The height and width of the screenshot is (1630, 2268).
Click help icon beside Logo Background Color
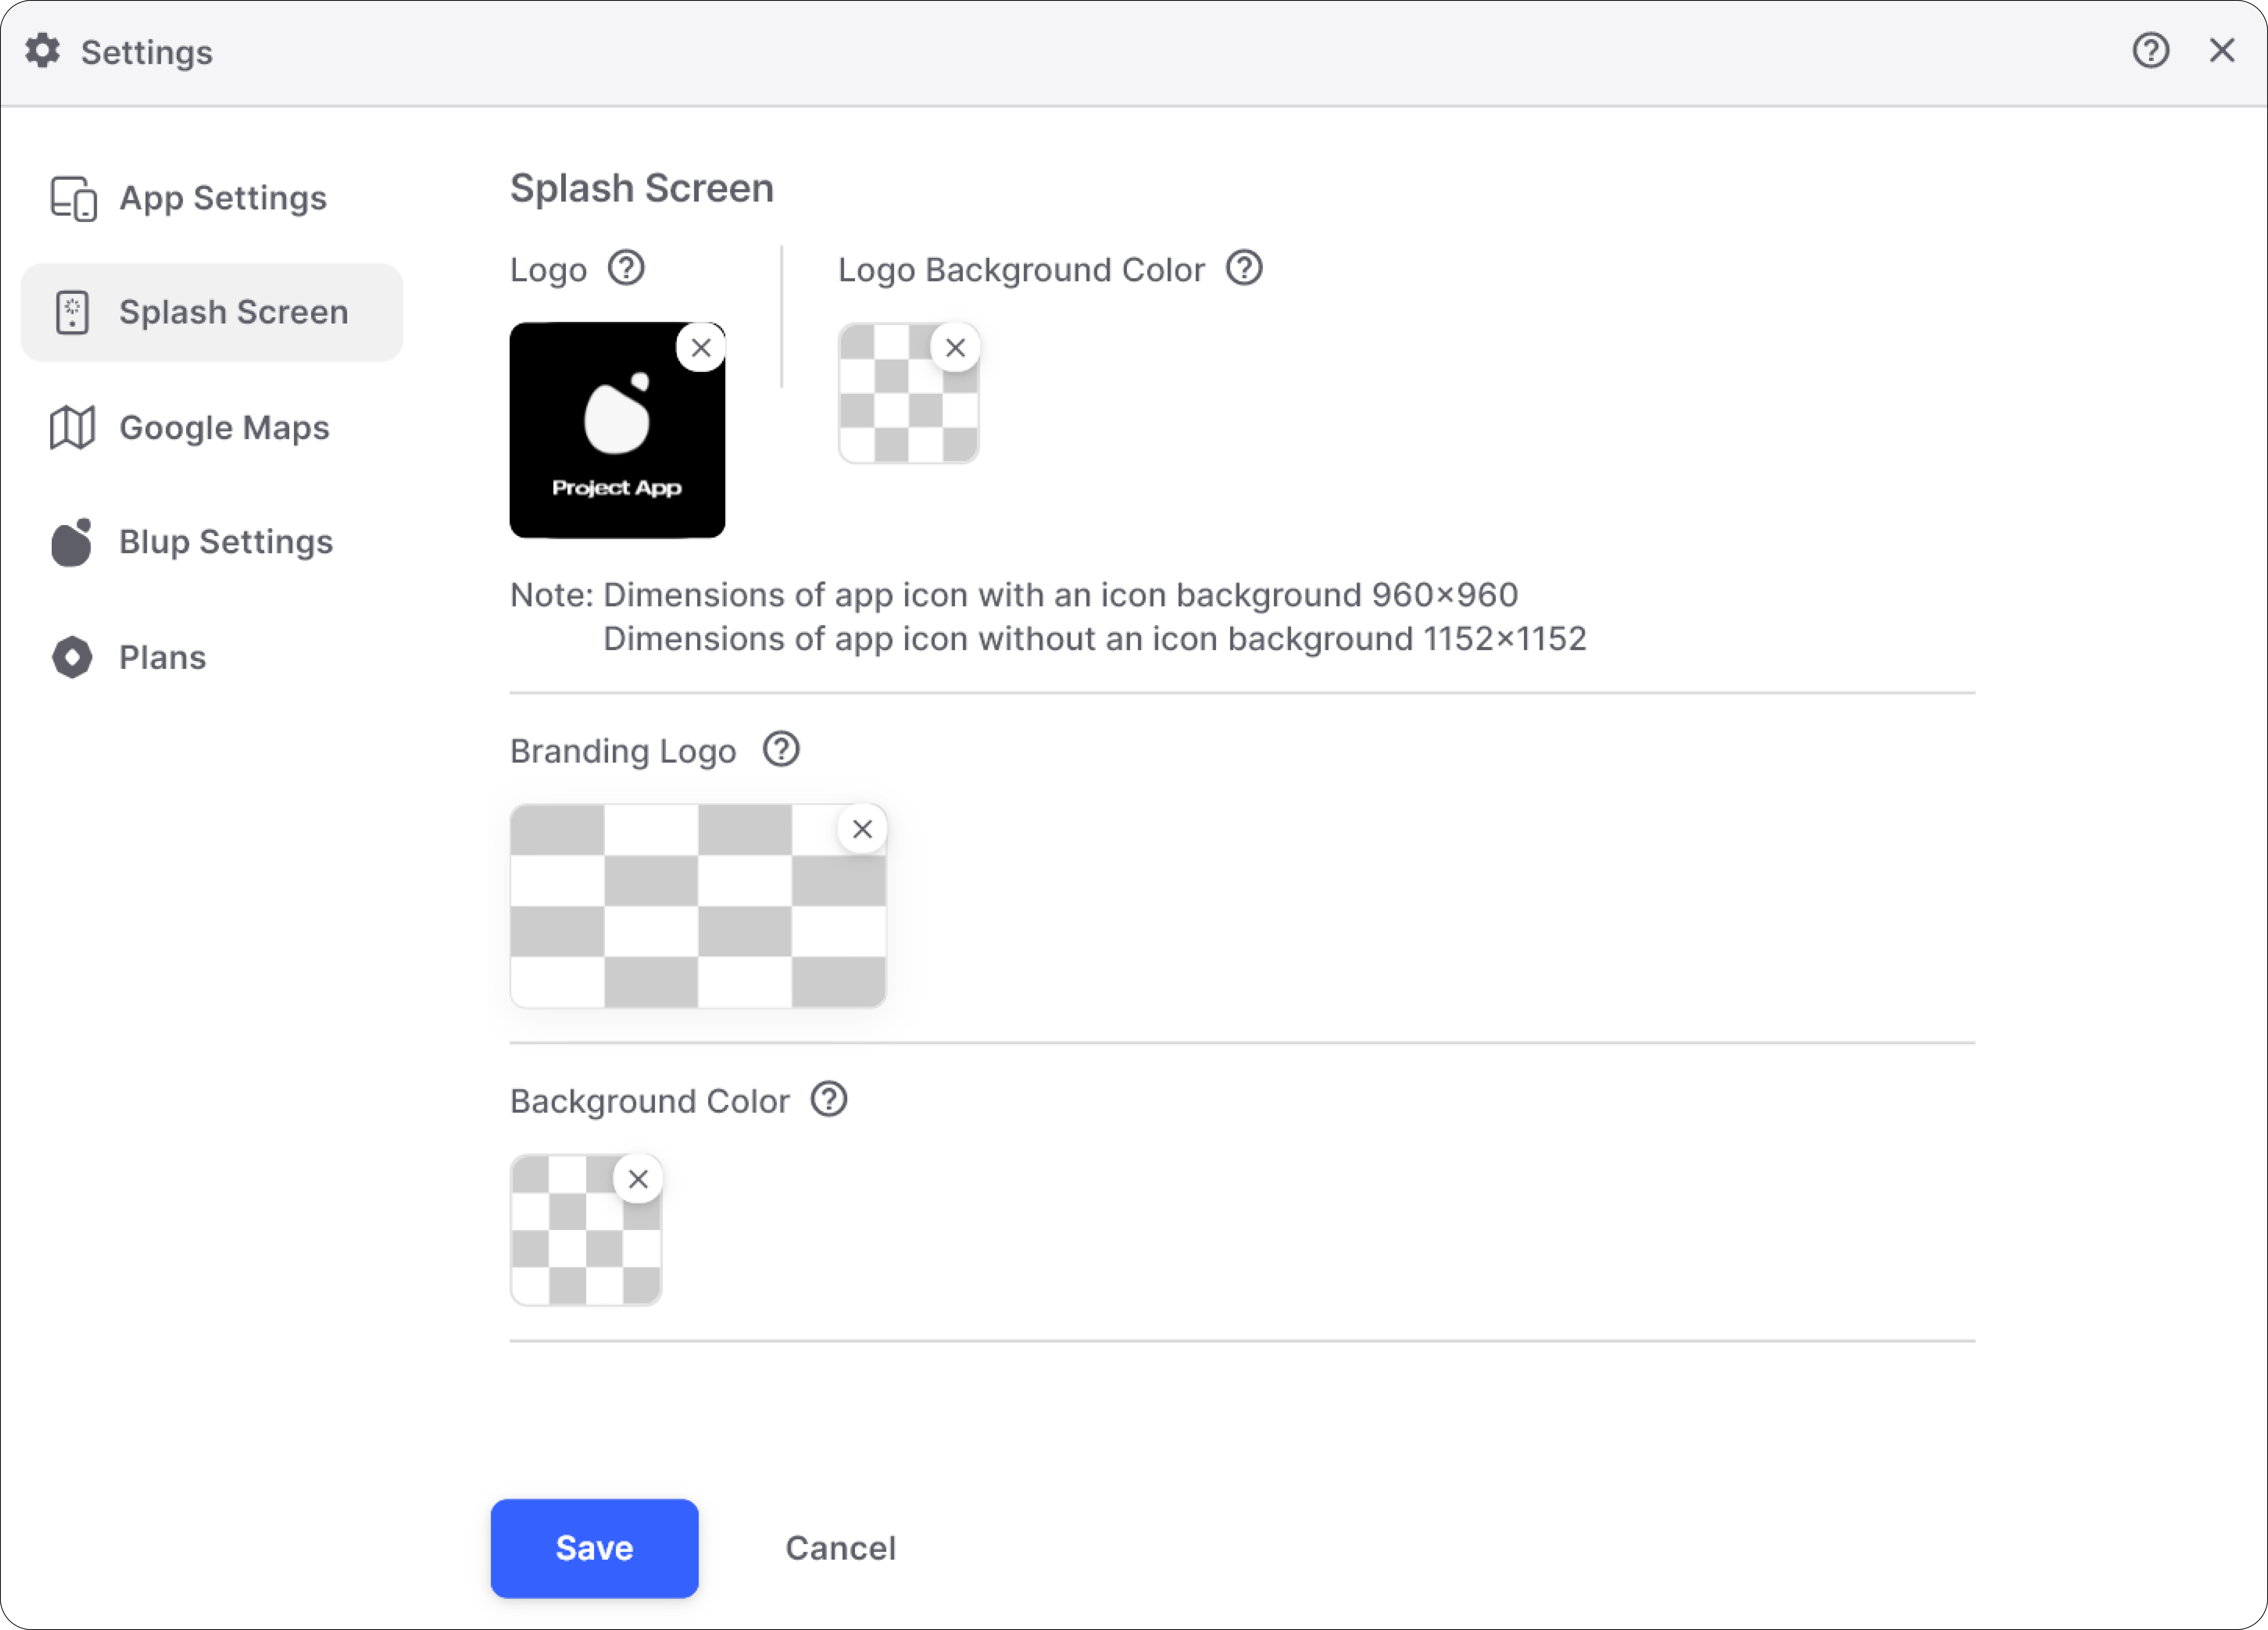pyautogui.click(x=1244, y=268)
